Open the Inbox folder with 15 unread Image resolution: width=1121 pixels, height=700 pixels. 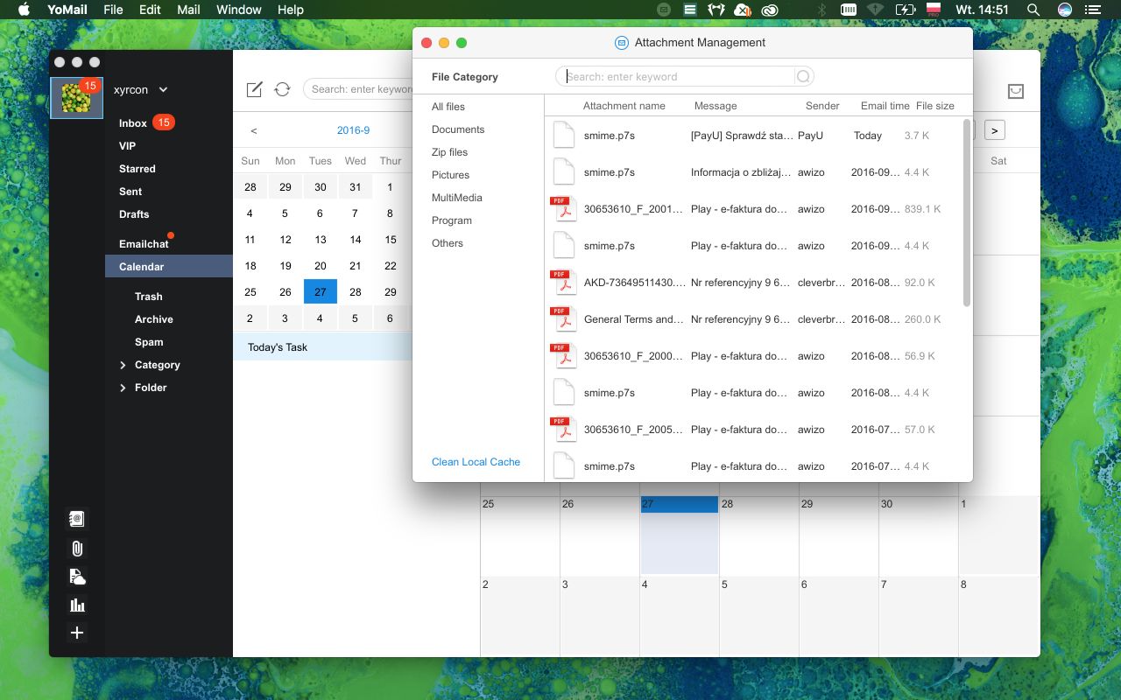tap(133, 123)
